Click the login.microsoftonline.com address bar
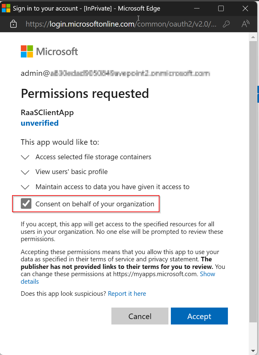259x355 pixels. (x=121, y=24)
